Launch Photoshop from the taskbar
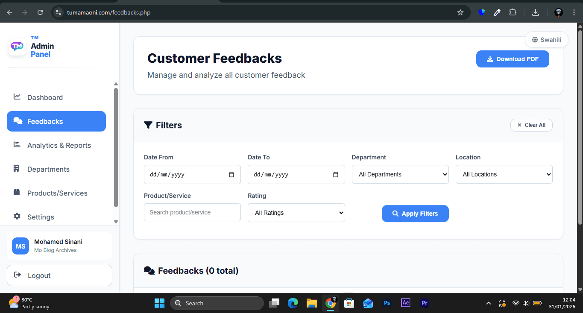This screenshot has height=313, width=583. (x=387, y=303)
